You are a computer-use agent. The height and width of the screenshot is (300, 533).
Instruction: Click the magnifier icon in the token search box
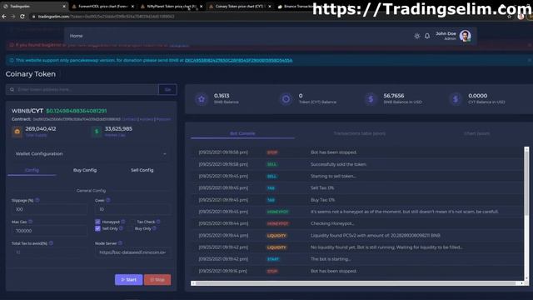[x=12, y=89]
